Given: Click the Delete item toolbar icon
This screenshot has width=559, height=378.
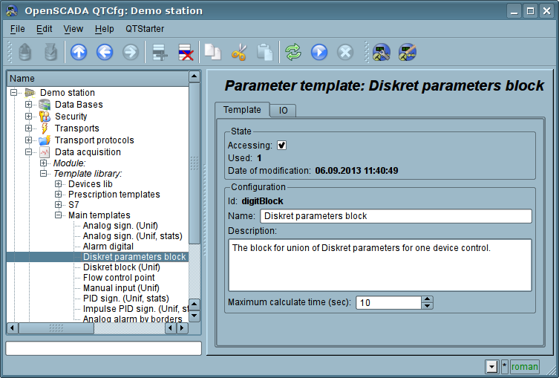Looking at the screenshot, I should [x=186, y=53].
